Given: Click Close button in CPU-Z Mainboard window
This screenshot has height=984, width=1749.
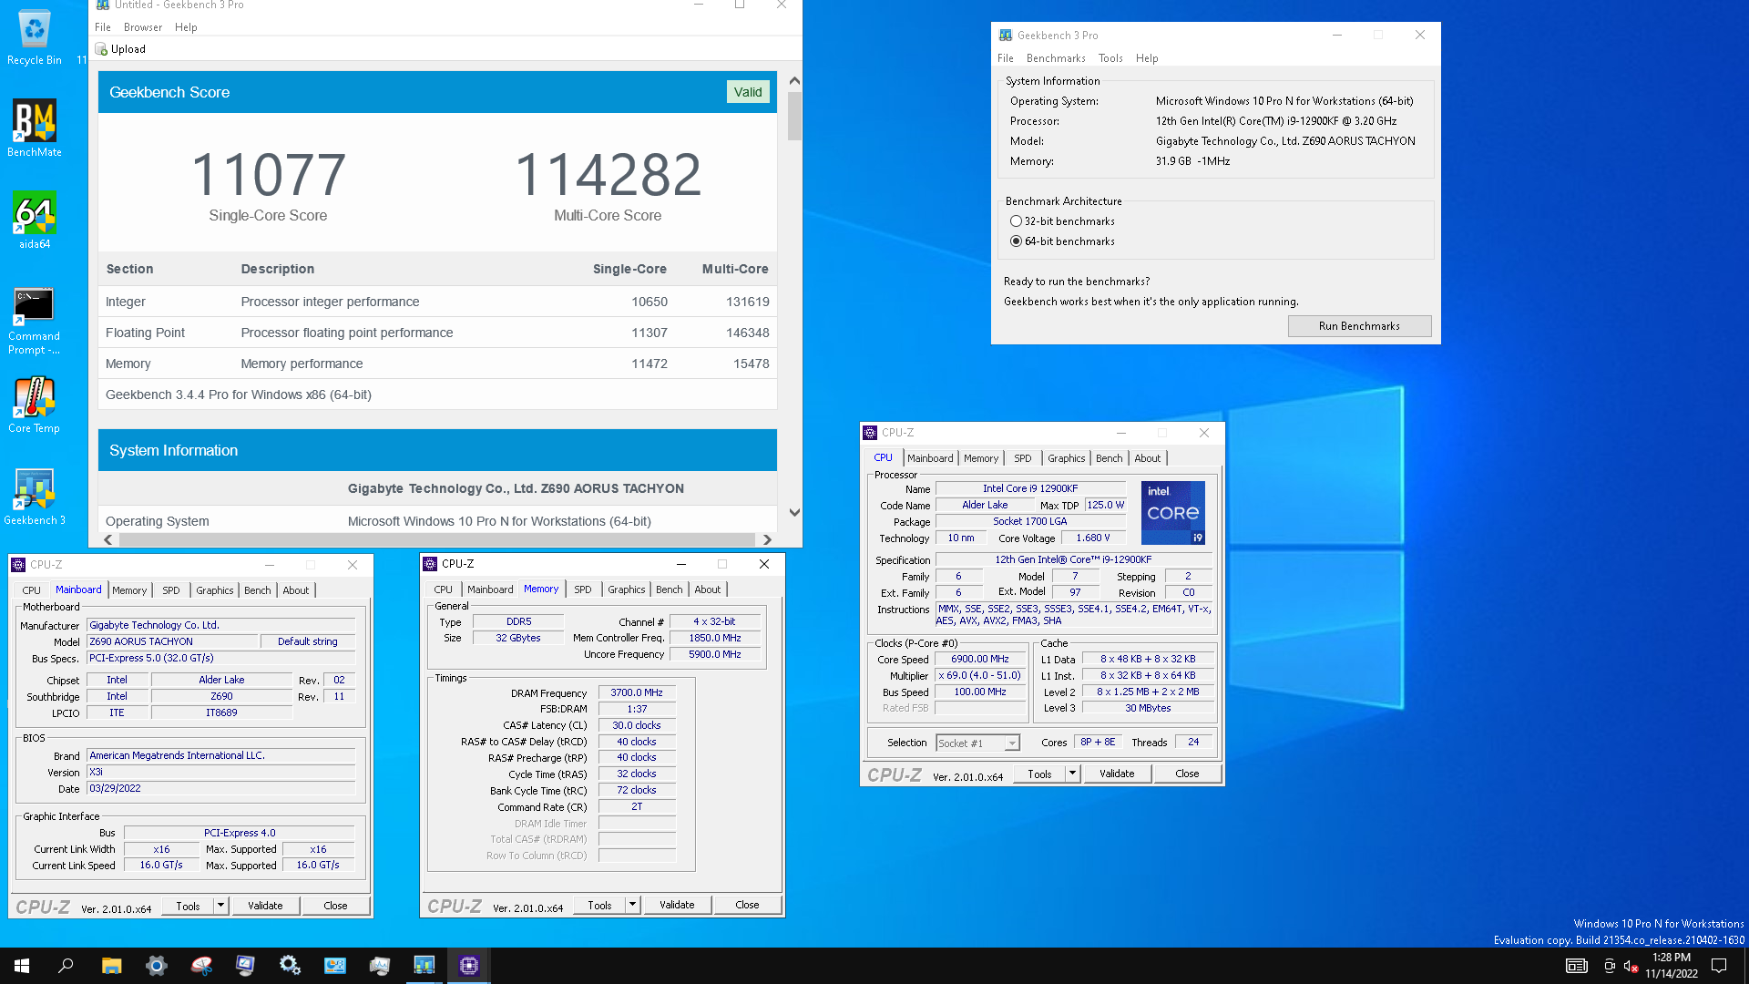Looking at the screenshot, I should (335, 906).
